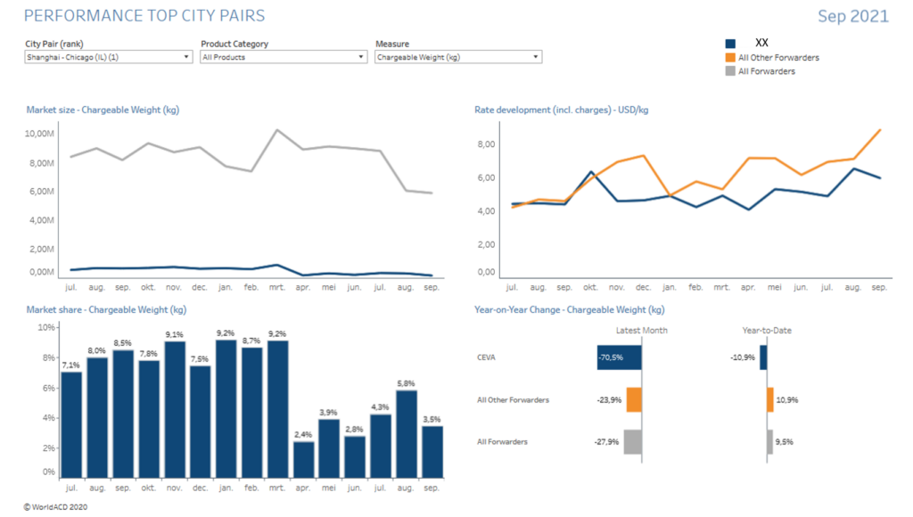Open the City Pair (rank) dropdown
Screen dimensions: 913x517
point(108,57)
